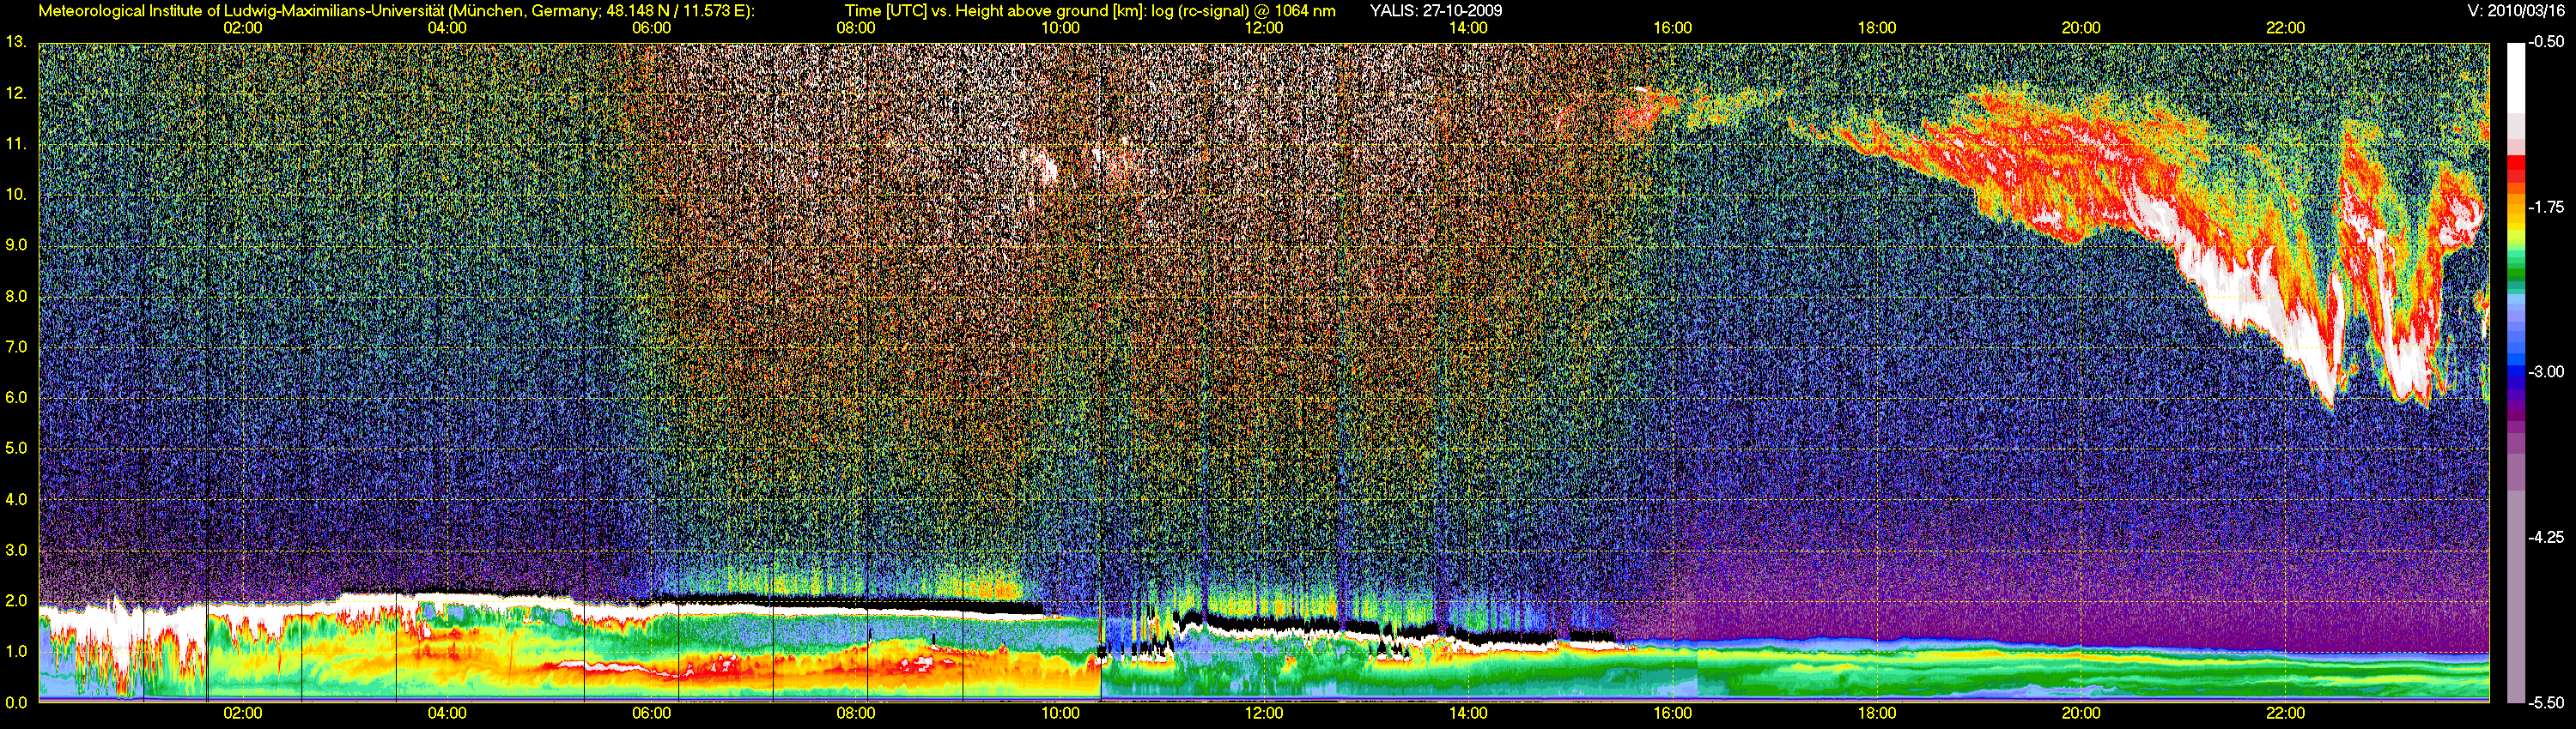Select the 22:00 marker on bottom axis

click(x=2285, y=713)
